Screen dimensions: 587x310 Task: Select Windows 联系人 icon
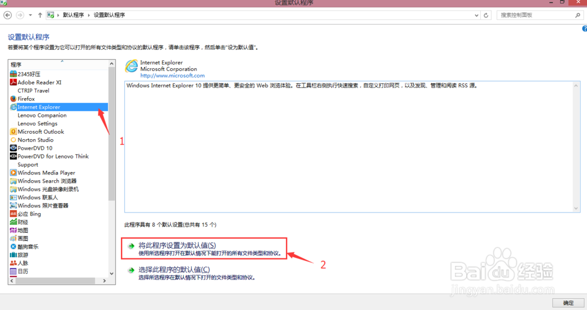coord(13,197)
